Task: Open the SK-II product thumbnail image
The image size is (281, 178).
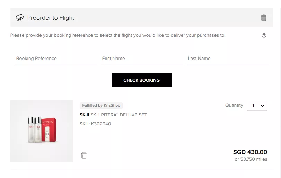Action: click(x=42, y=131)
